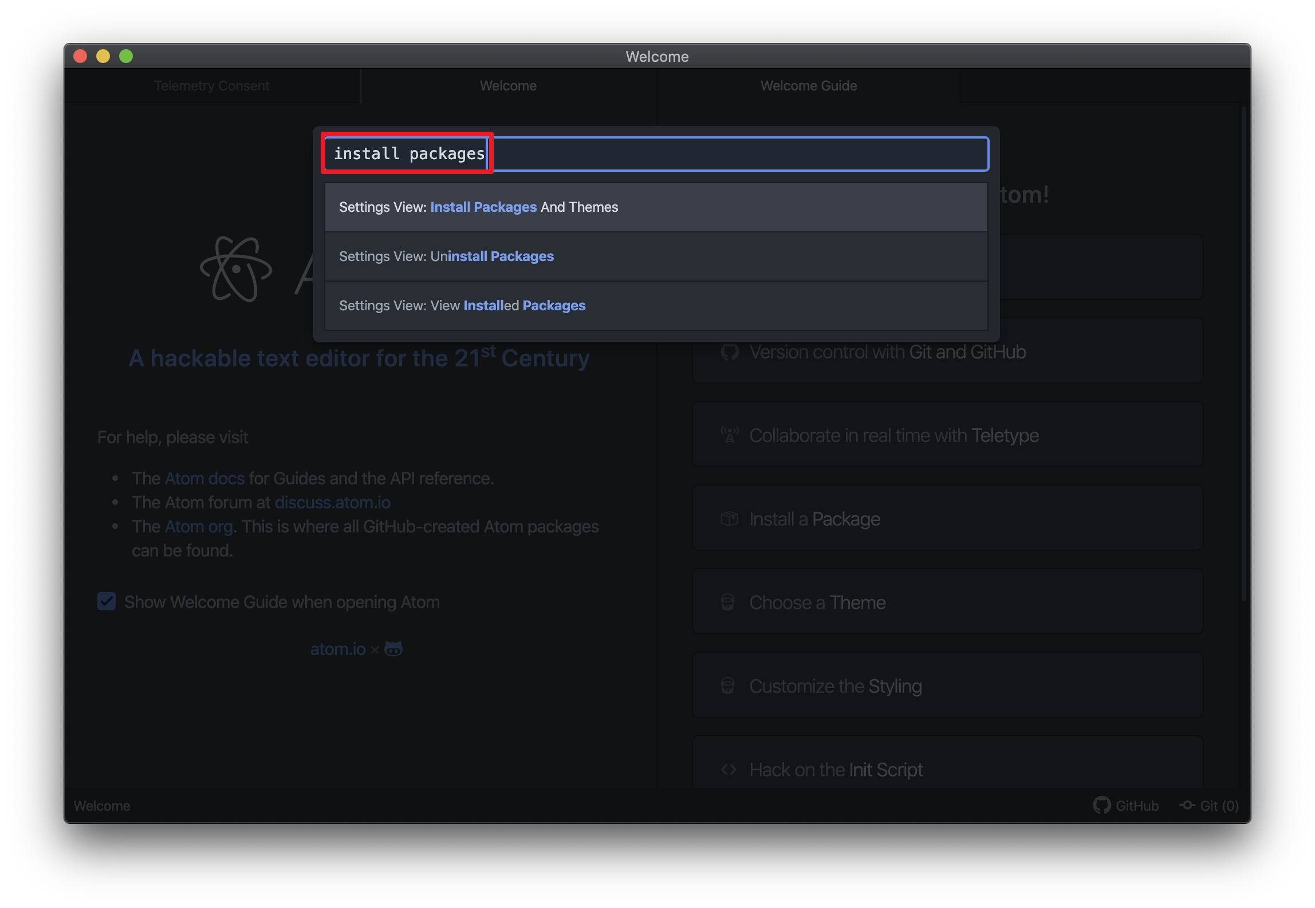
Task: Click the octocat face icon next to atom.io
Action: tap(393, 649)
